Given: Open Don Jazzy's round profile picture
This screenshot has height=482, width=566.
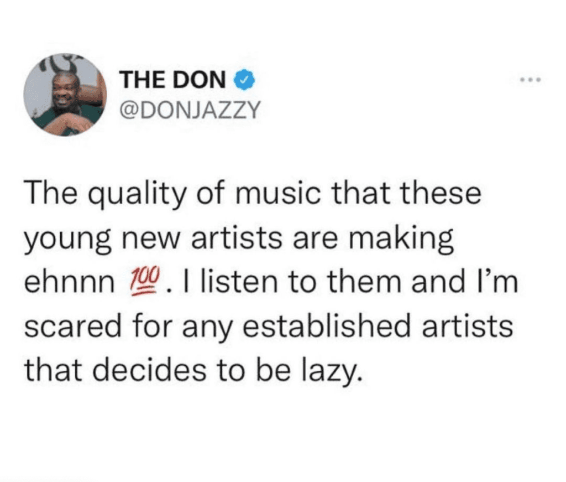Looking at the screenshot, I should pos(65,95).
